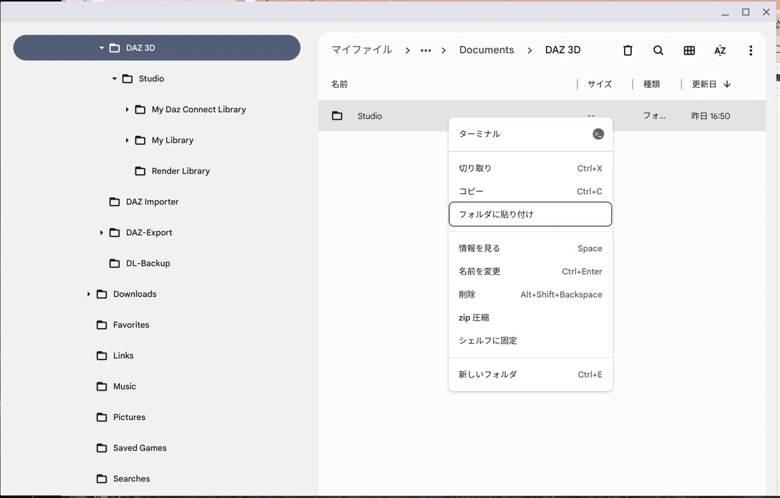Click the folder icon beside Studio in file list
This screenshot has width=780, height=498.
coord(337,116)
